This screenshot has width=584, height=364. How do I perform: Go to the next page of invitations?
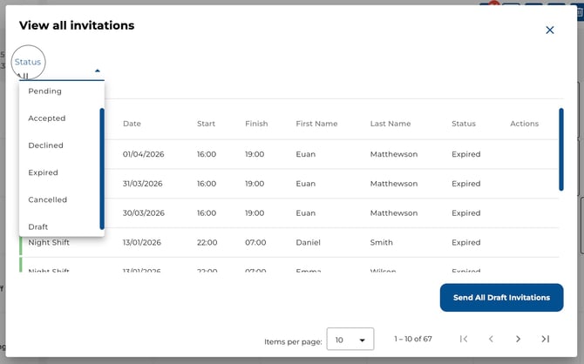pyautogui.click(x=518, y=339)
